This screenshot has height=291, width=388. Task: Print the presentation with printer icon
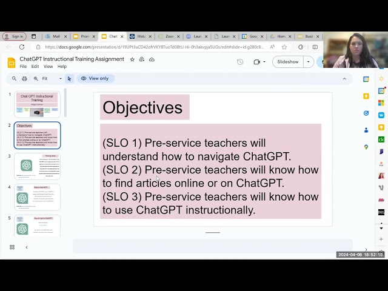click(x=24, y=79)
